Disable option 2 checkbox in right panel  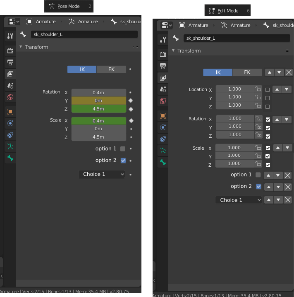point(258,187)
